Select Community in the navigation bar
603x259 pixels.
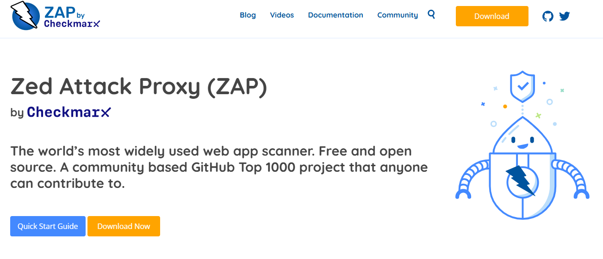coord(398,15)
